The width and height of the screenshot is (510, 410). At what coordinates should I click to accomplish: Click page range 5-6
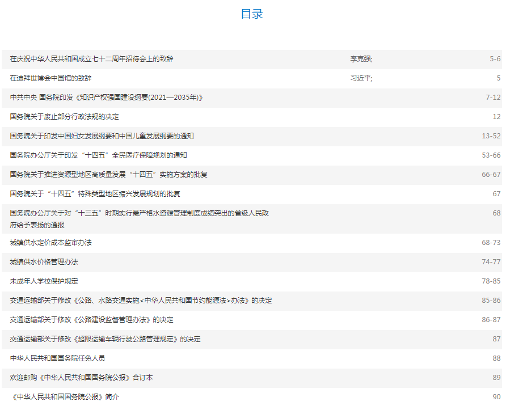tap(495, 59)
